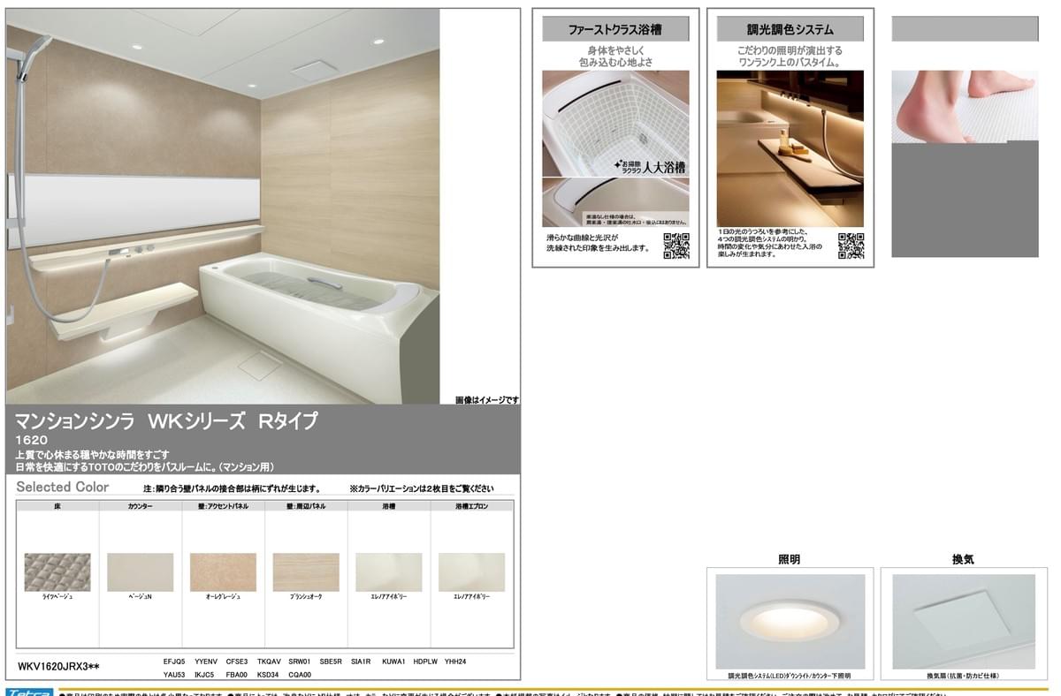Click the 調光調色システム(LED)ダウンライト caption
1061x696 pixels.
point(790,676)
